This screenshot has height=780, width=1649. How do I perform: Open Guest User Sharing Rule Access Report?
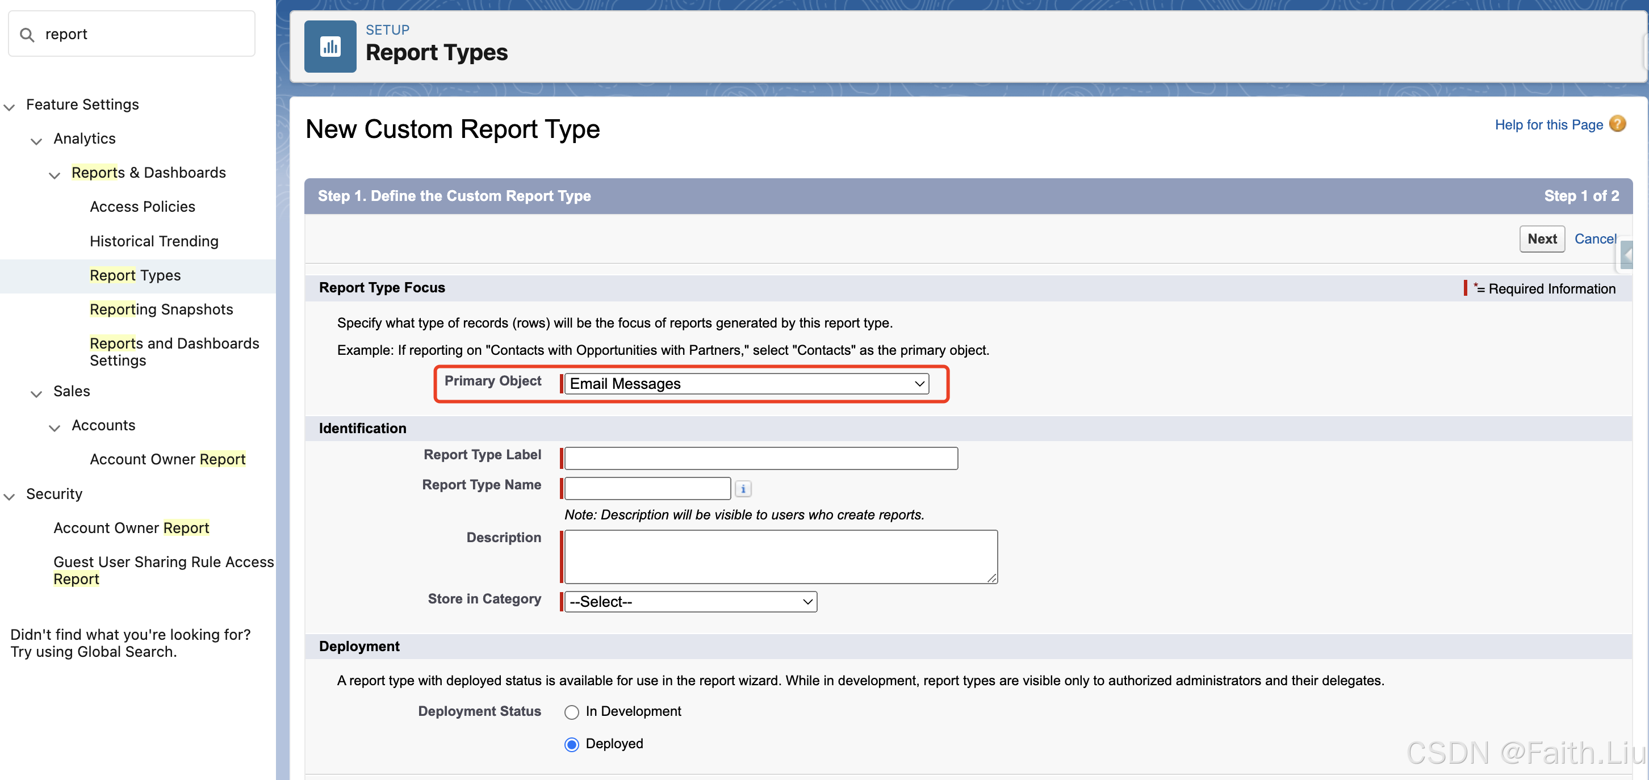point(164,571)
